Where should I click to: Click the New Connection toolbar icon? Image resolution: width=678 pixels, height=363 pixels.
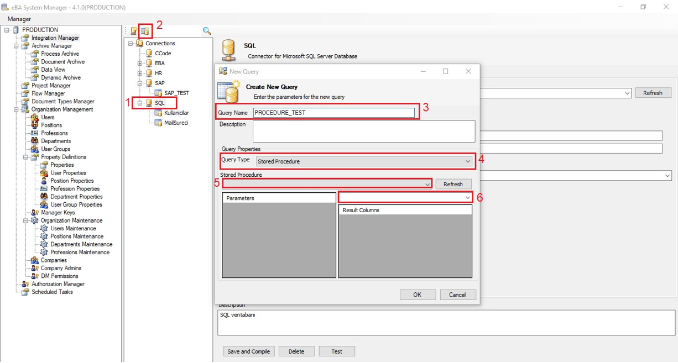pyautogui.click(x=134, y=31)
